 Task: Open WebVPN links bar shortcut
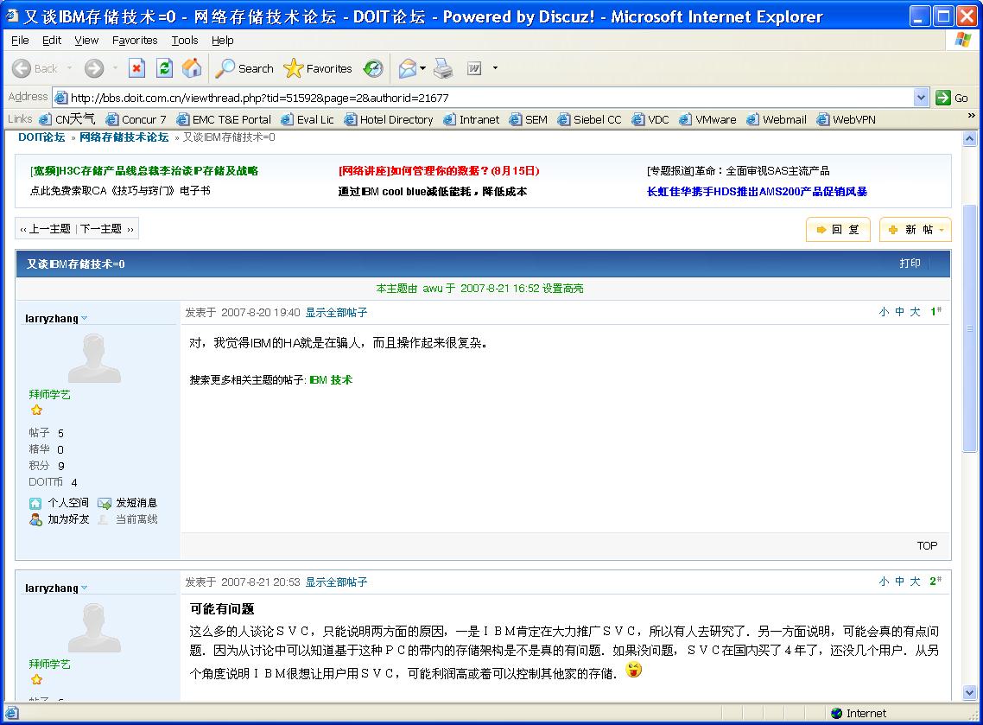[x=847, y=119]
